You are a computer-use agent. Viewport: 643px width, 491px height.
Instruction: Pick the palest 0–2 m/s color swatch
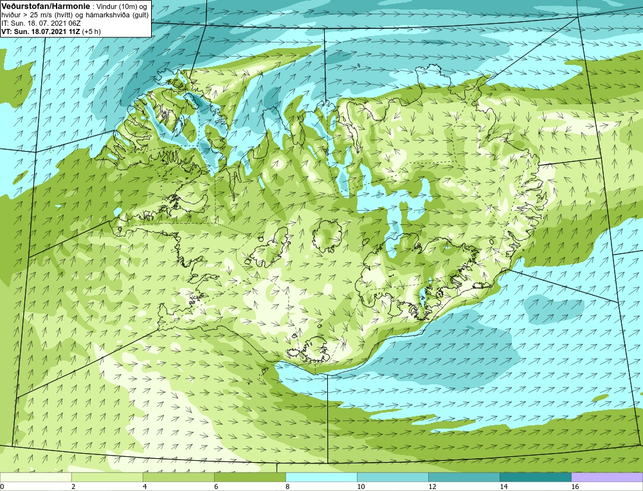[35, 477]
